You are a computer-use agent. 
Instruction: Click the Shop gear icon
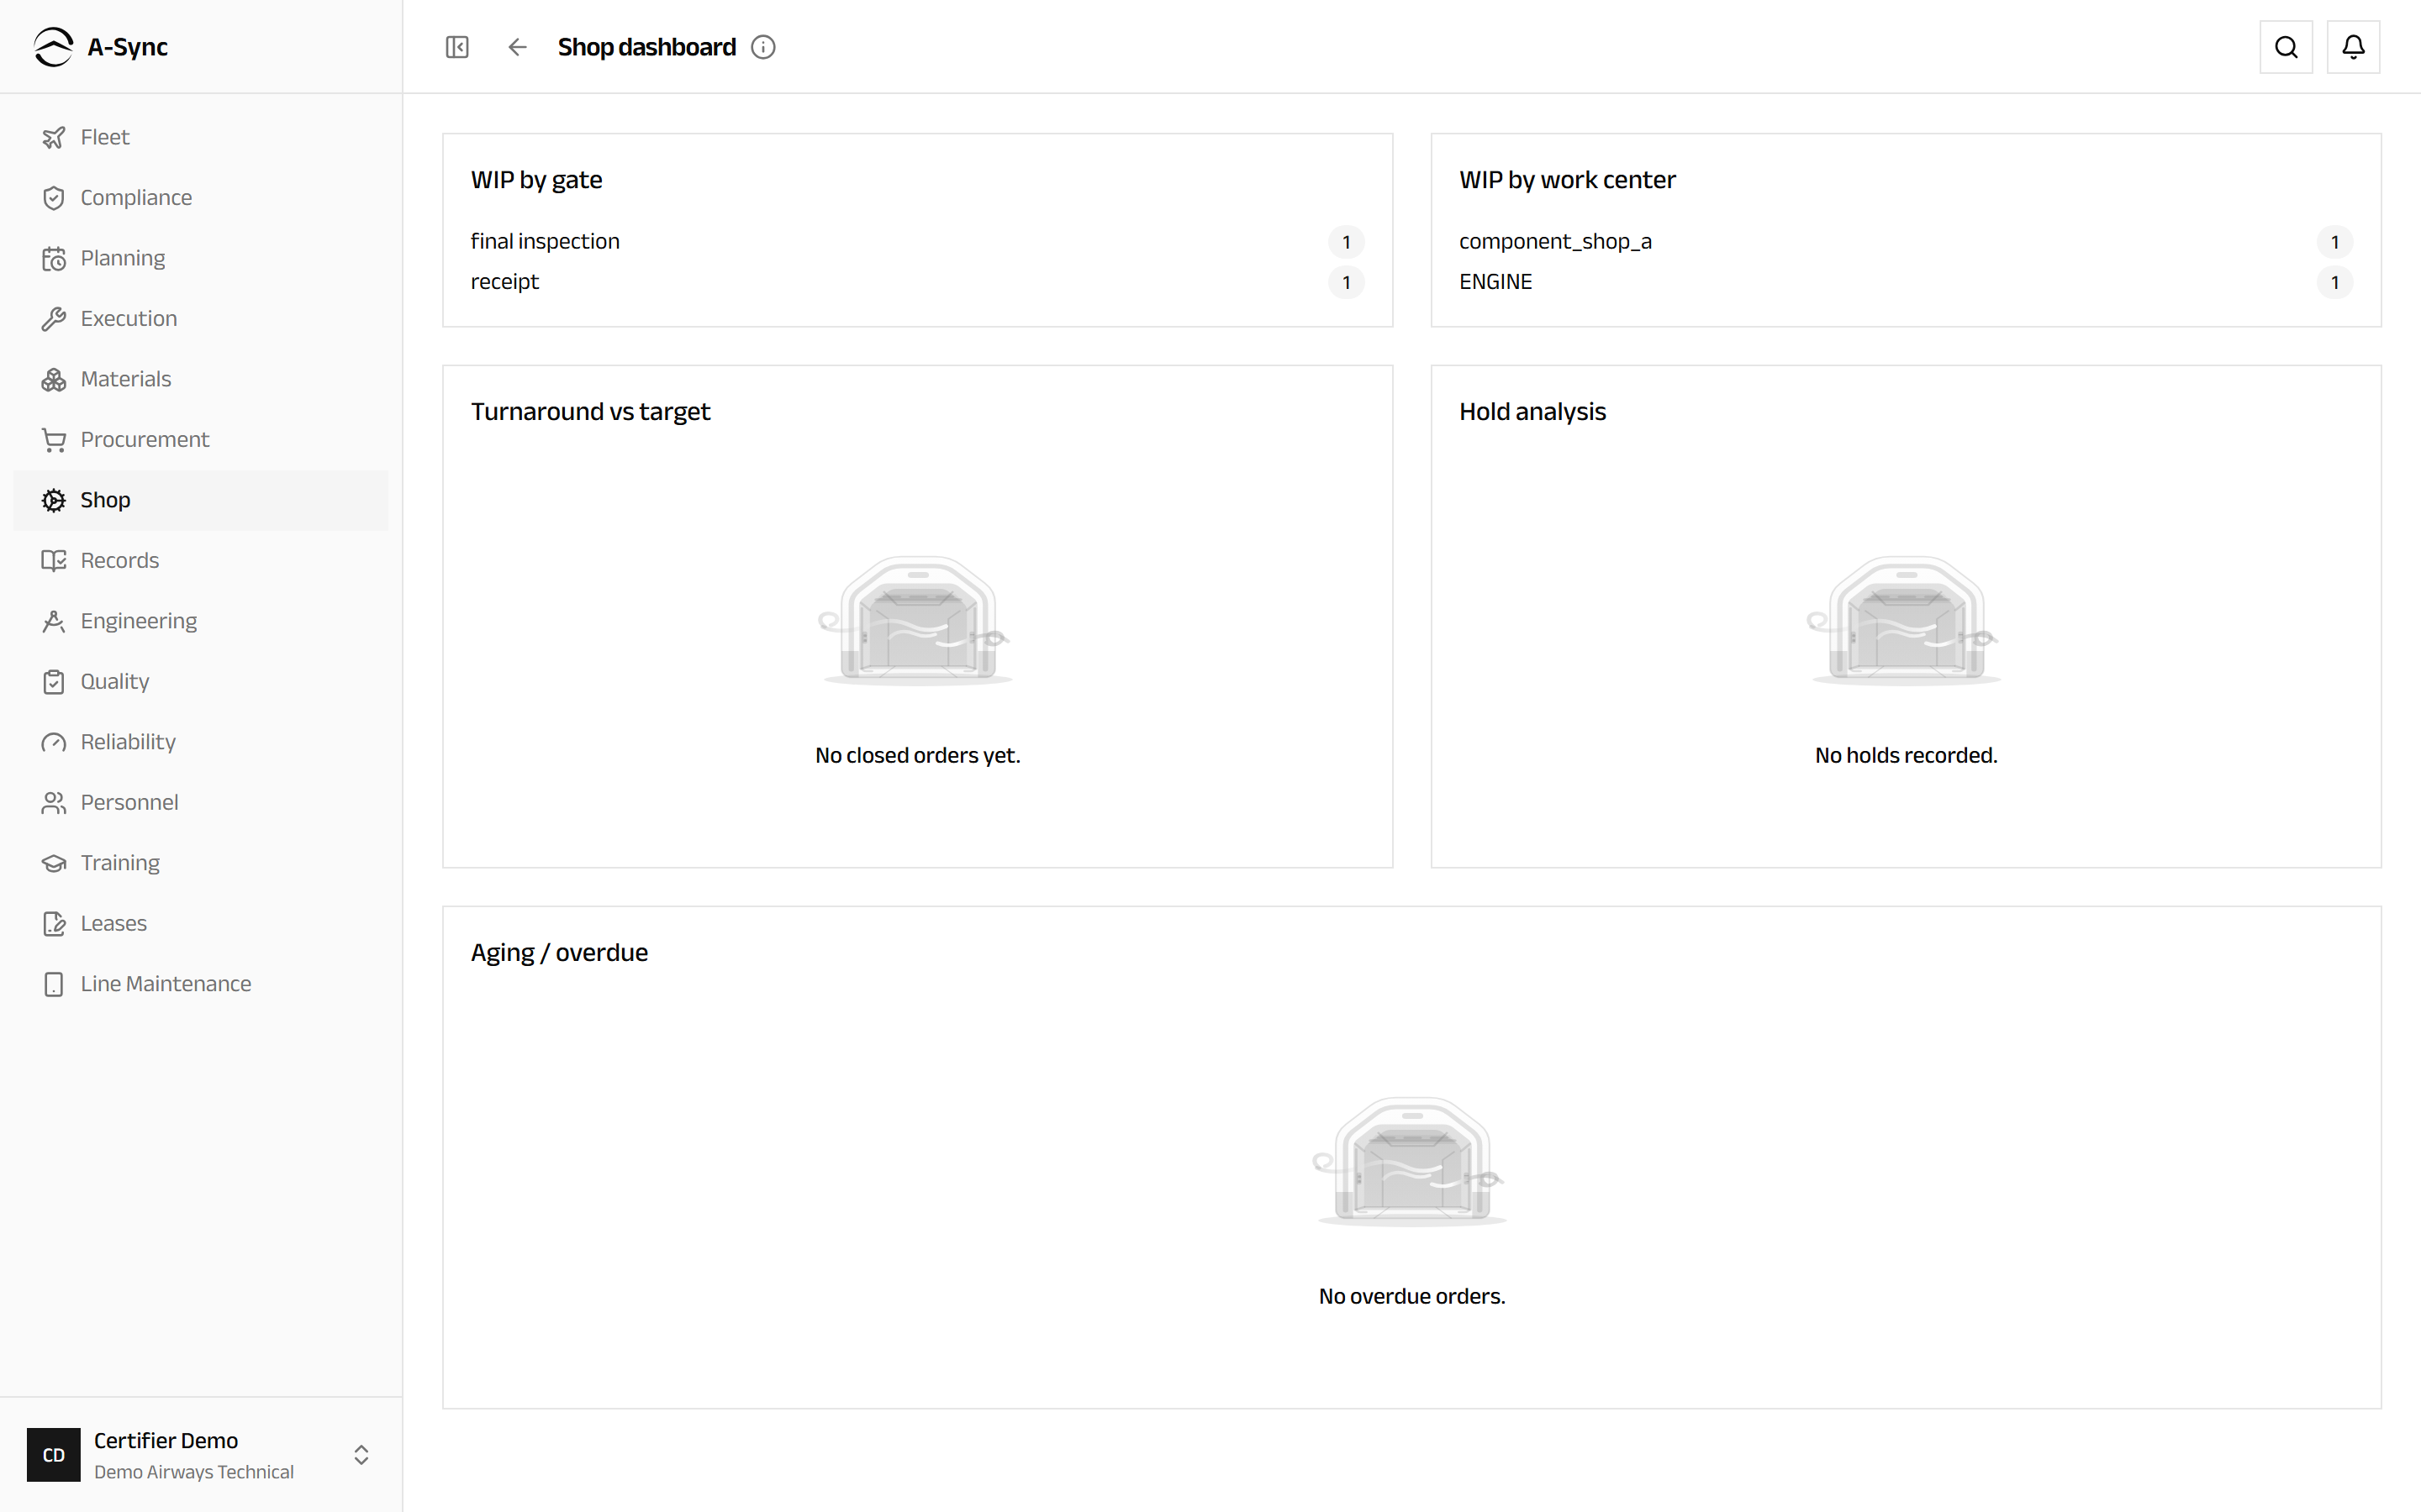tap(54, 500)
